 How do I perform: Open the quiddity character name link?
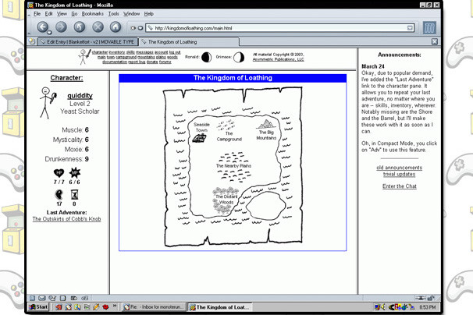80,96
